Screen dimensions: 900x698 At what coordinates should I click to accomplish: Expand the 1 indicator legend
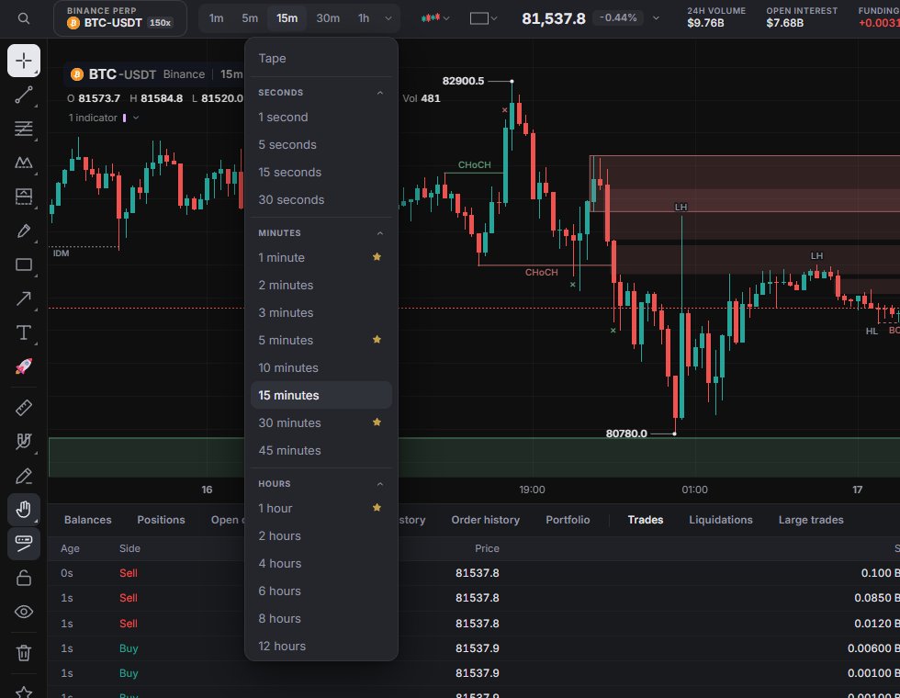[x=136, y=118]
